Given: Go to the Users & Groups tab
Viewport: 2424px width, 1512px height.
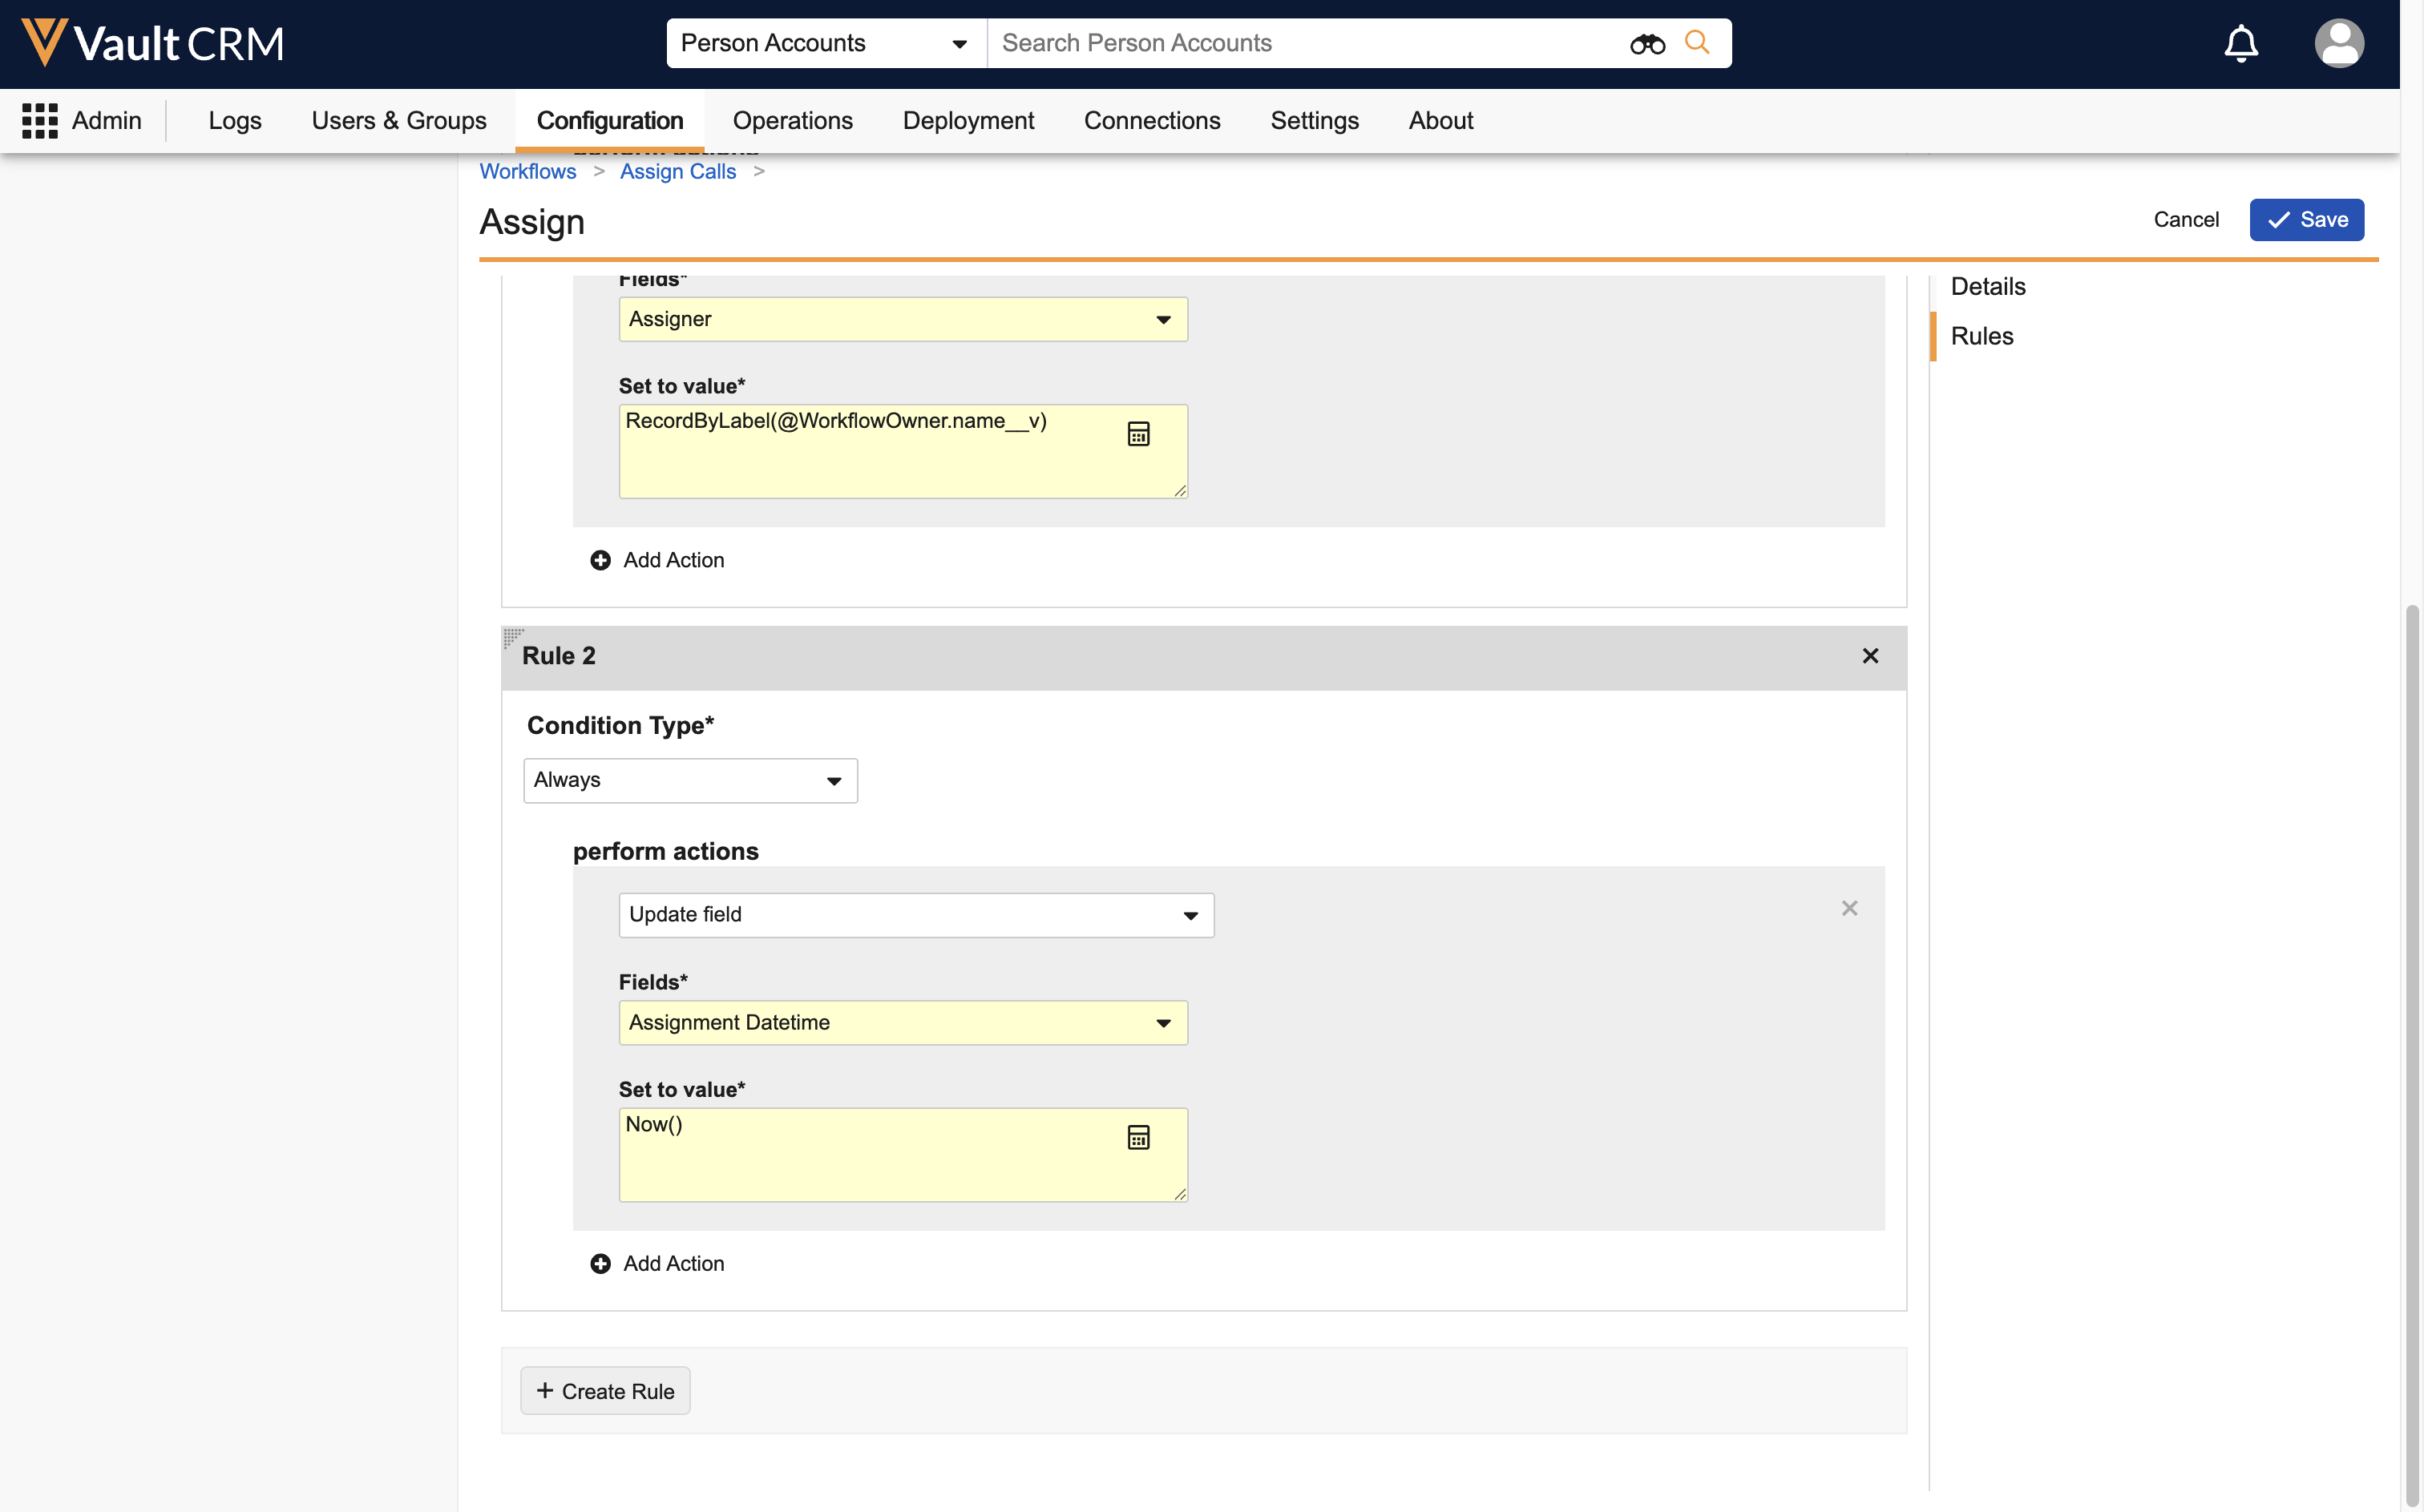Looking at the screenshot, I should [398, 121].
